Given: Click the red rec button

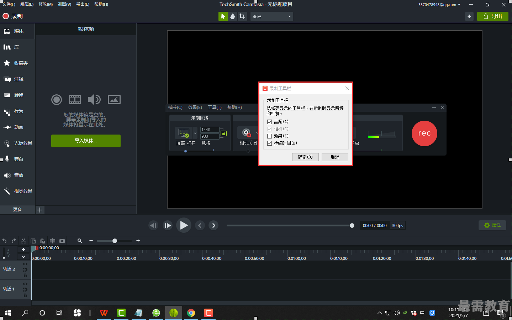Looking at the screenshot, I should click(x=424, y=133).
